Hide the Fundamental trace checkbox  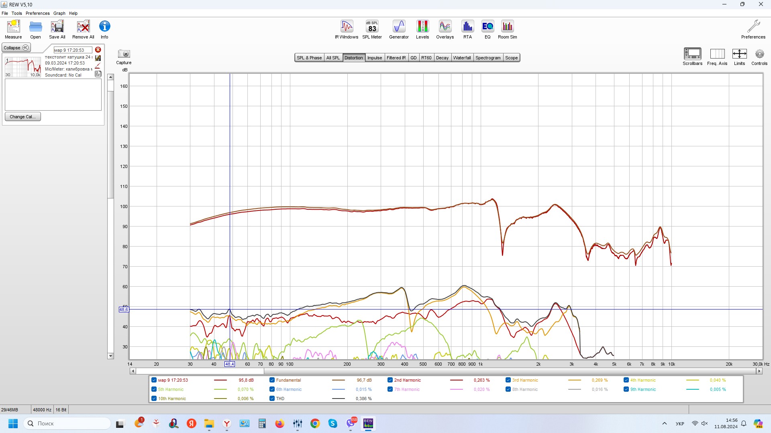[x=272, y=380]
